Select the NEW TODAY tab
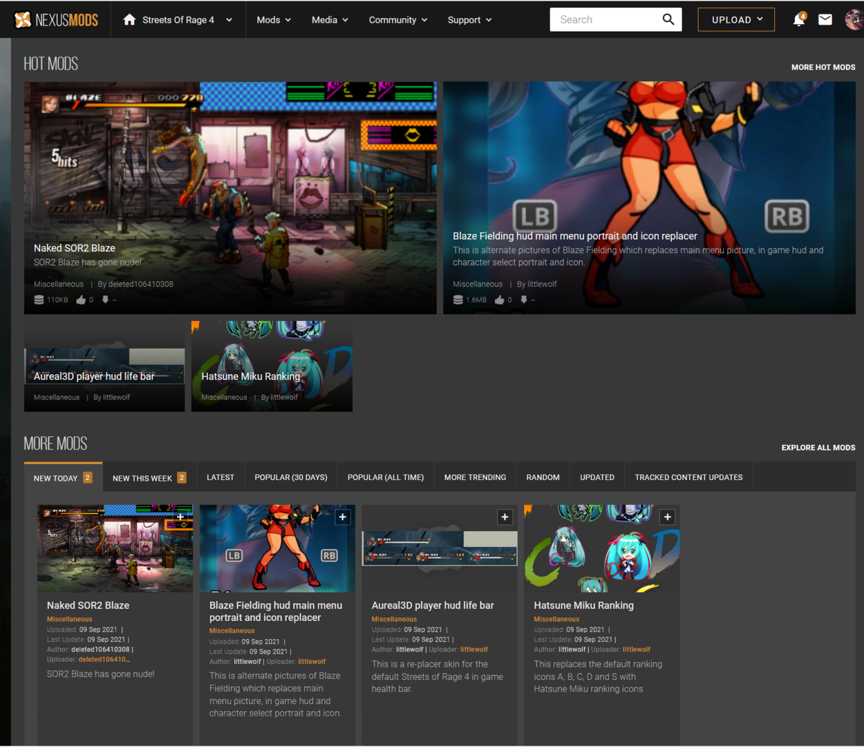Image resolution: width=864 pixels, height=747 pixels. click(63, 477)
